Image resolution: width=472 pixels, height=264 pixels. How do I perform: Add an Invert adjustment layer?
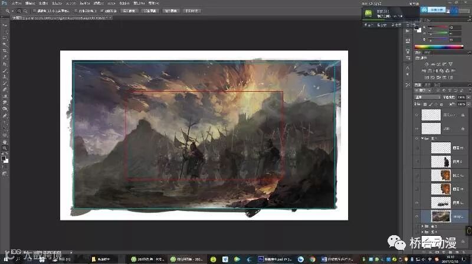click(x=427, y=78)
